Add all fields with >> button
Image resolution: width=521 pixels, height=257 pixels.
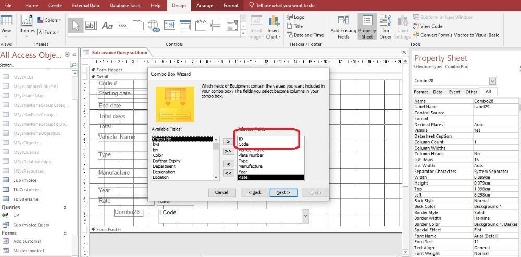[228, 151]
